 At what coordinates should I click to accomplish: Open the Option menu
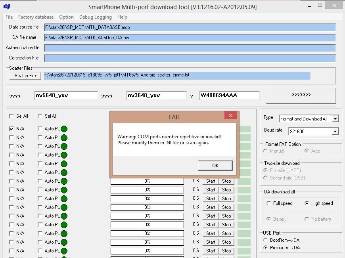click(66, 17)
